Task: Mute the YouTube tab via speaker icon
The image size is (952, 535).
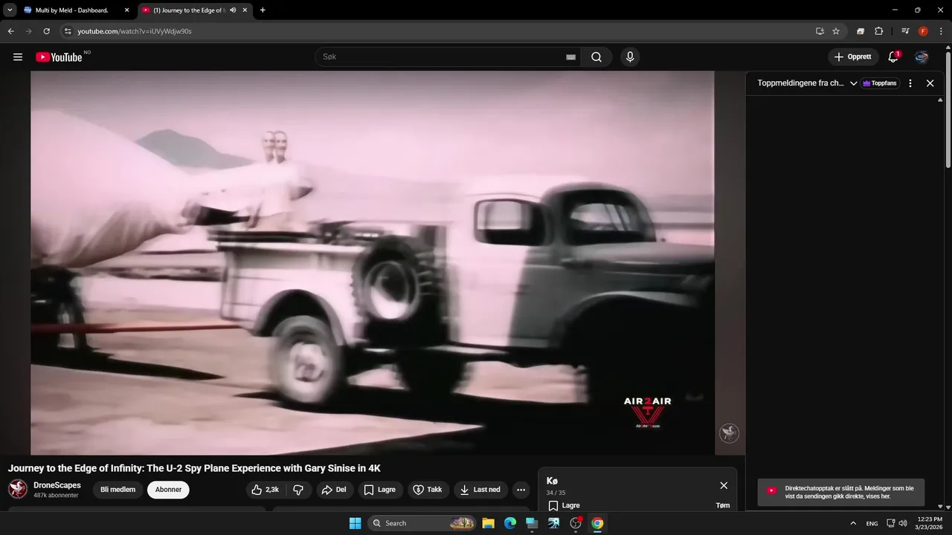Action: (x=233, y=10)
